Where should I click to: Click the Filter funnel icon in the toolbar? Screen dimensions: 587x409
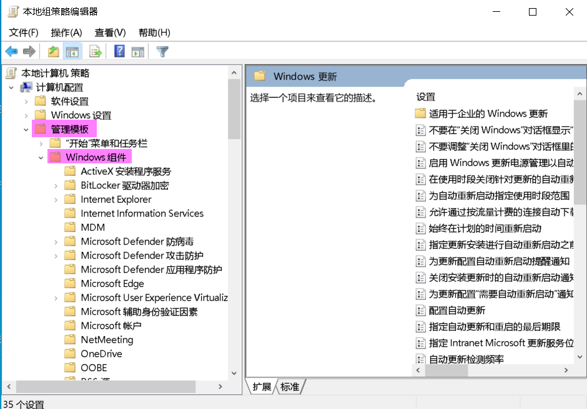pos(162,51)
